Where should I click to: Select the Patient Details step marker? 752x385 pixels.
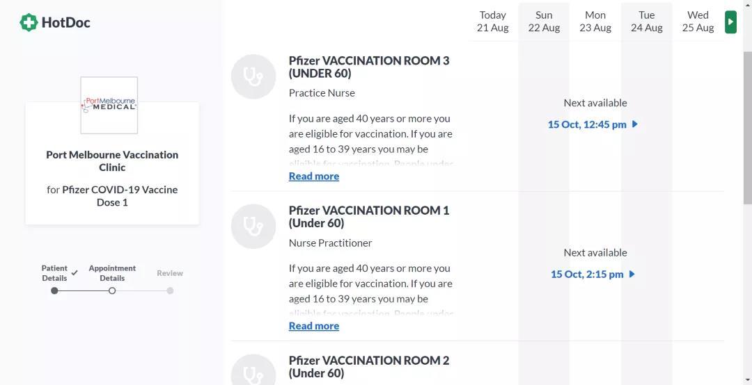click(x=54, y=290)
